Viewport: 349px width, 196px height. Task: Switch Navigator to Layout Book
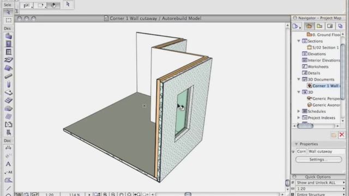(x=330, y=26)
